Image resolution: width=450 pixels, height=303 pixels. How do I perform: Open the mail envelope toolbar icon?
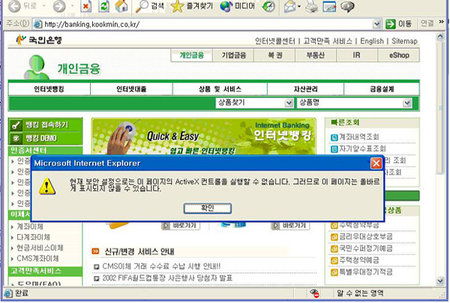click(x=289, y=6)
